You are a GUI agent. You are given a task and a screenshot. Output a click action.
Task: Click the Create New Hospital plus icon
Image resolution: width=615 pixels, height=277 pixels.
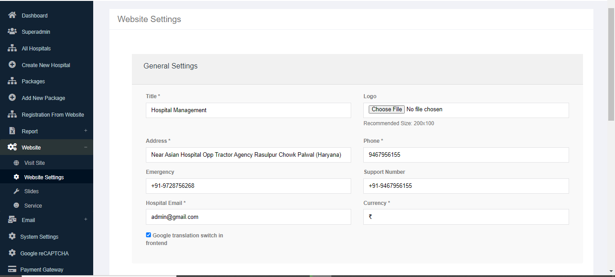point(12,65)
